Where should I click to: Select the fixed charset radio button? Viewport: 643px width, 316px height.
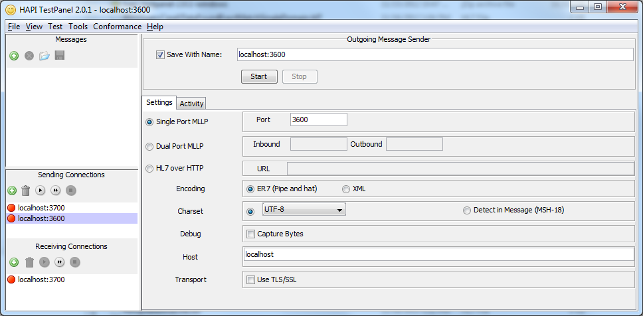[250, 212]
